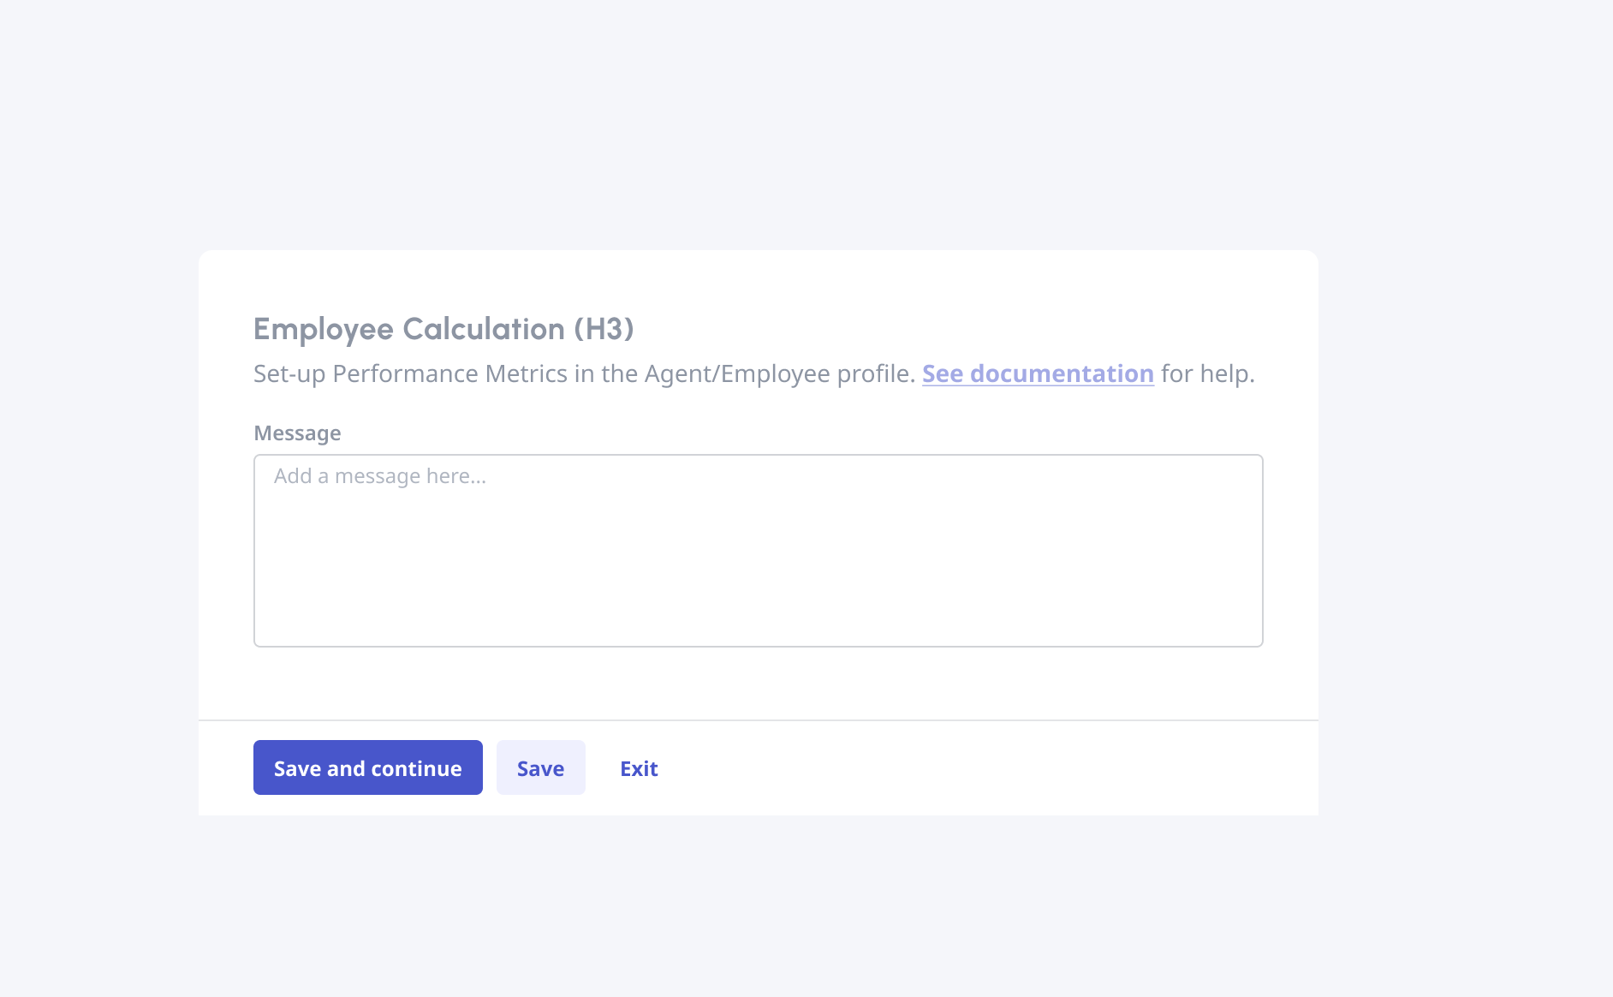Exit the form via Exit button

pyautogui.click(x=639, y=768)
